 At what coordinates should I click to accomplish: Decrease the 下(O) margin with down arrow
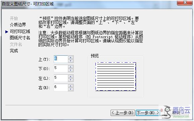[70, 70]
